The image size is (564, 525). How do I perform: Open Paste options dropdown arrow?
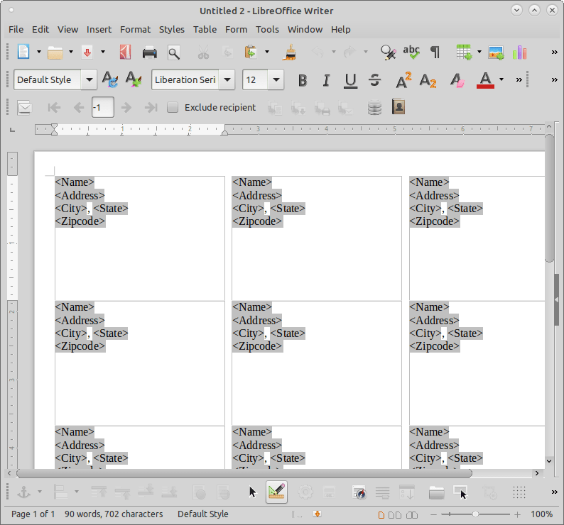coord(267,52)
